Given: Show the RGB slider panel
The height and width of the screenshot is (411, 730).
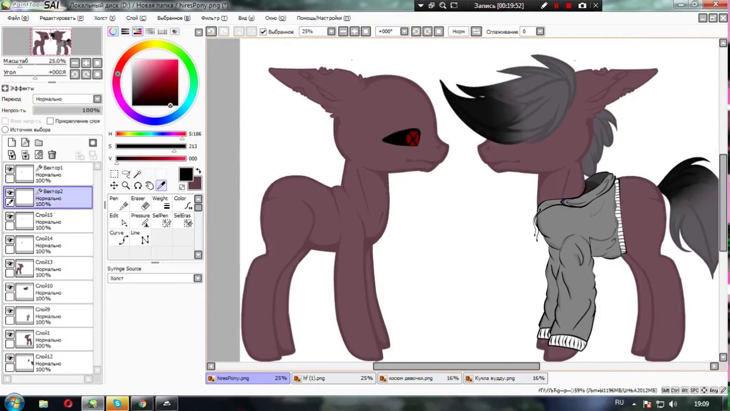Looking at the screenshot, I should pyautogui.click(x=125, y=31).
